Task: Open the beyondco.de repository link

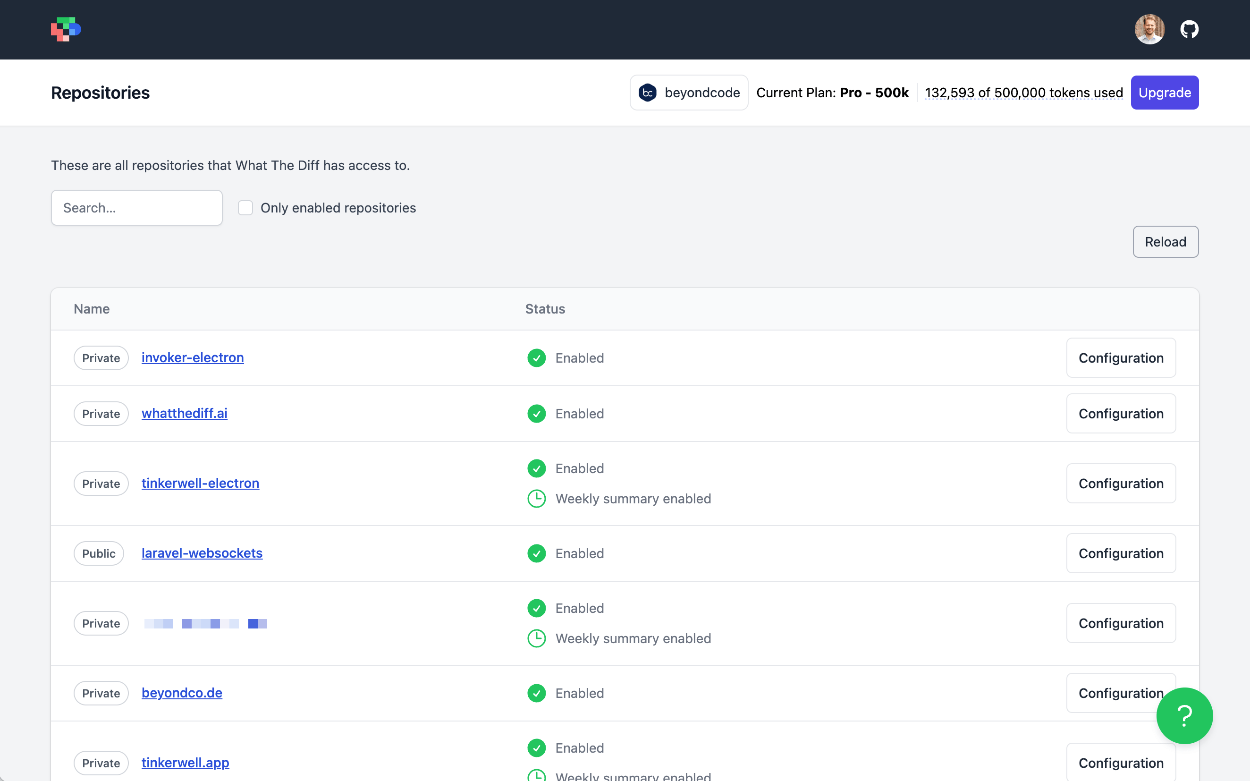Action: [x=182, y=693]
